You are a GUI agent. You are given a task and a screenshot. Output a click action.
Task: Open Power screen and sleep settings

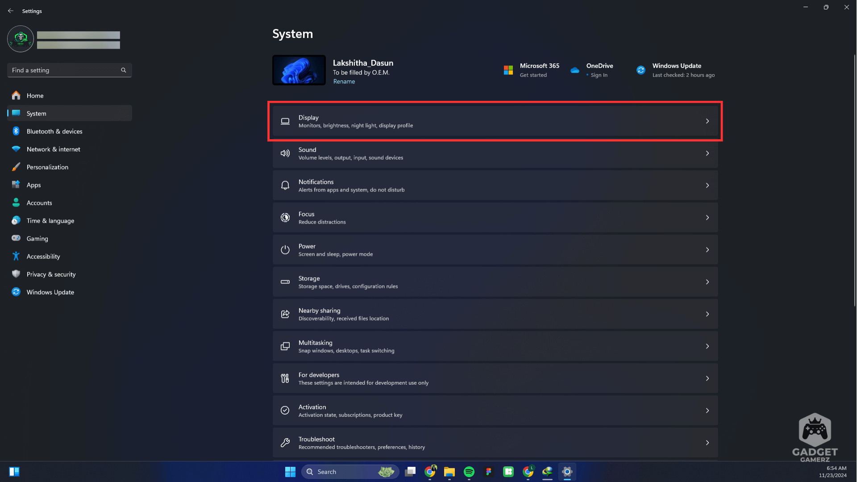pyautogui.click(x=495, y=249)
